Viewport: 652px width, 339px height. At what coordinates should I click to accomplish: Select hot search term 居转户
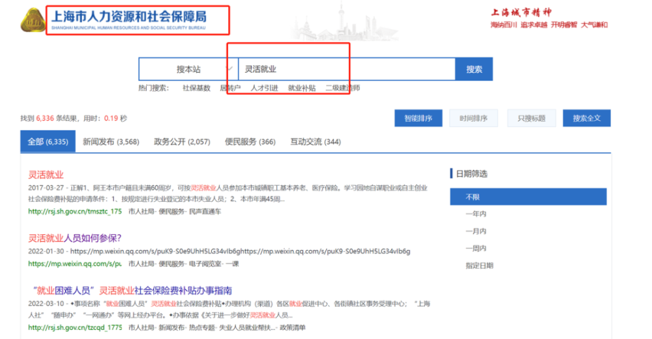pyautogui.click(x=230, y=88)
